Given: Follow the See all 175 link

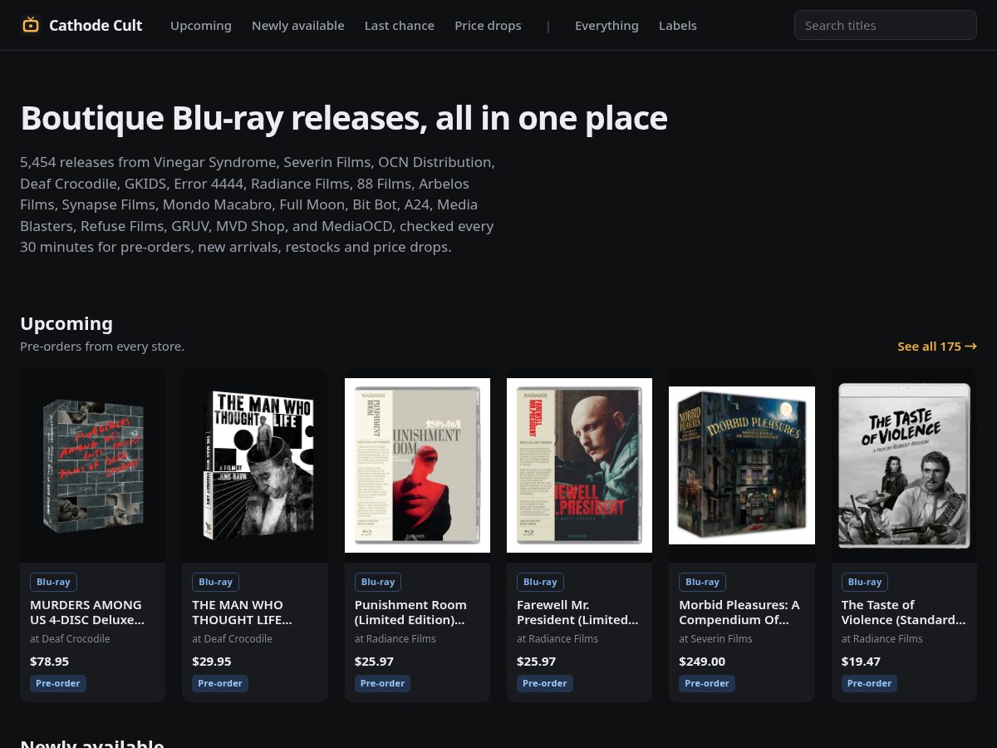Looking at the screenshot, I should coord(937,347).
